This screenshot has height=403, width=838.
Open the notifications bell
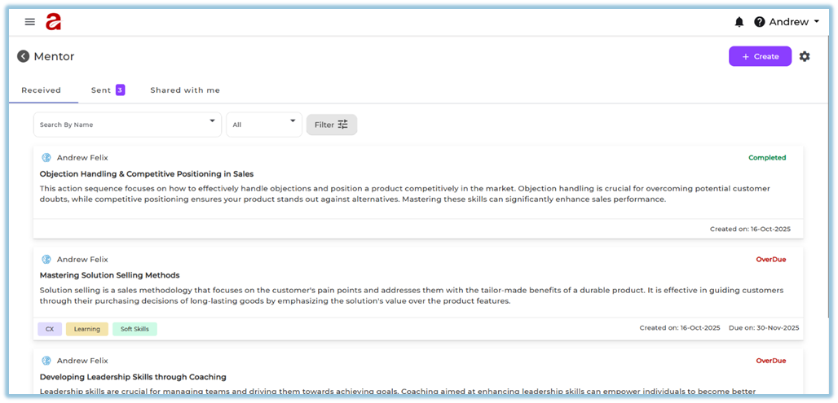pyautogui.click(x=739, y=22)
